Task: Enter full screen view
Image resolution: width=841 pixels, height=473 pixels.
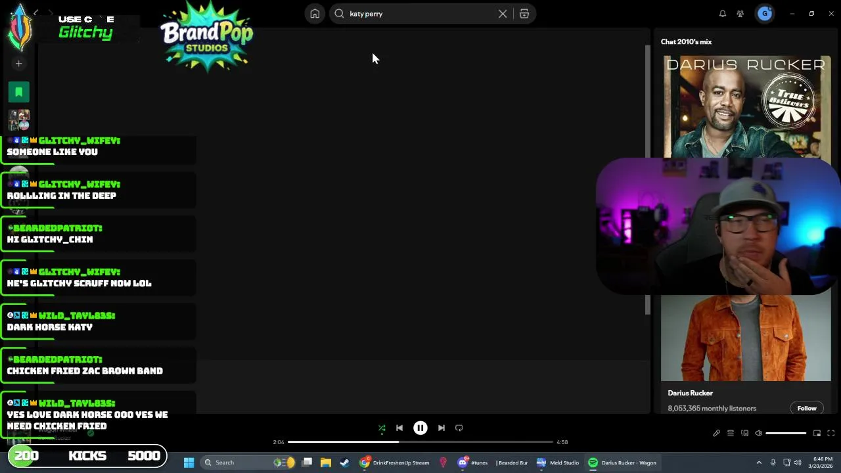Action: point(830,434)
